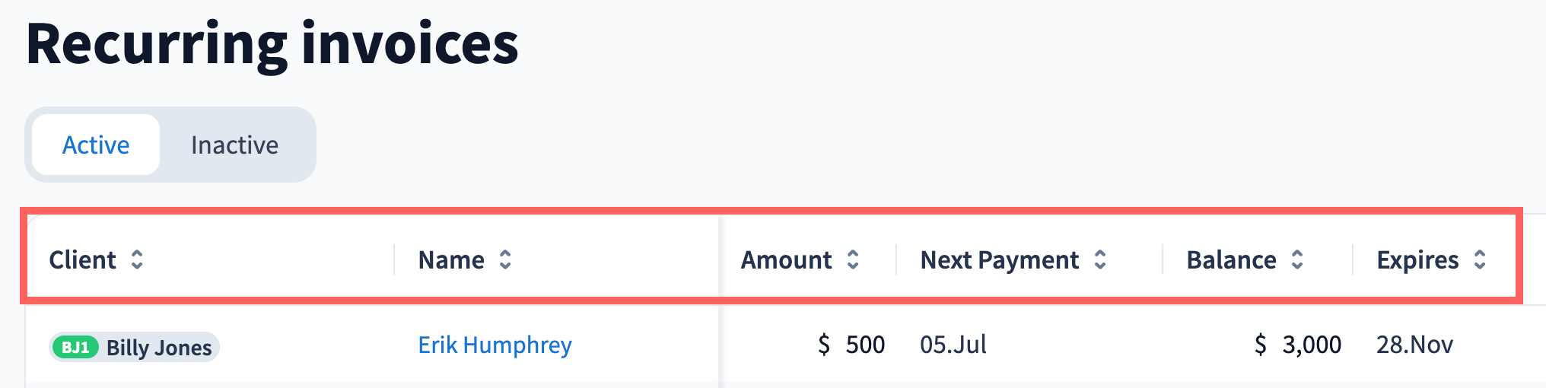Click the Expires column header label
Viewport: 1546px width, 388px height.
click(x=1417, y=260)
